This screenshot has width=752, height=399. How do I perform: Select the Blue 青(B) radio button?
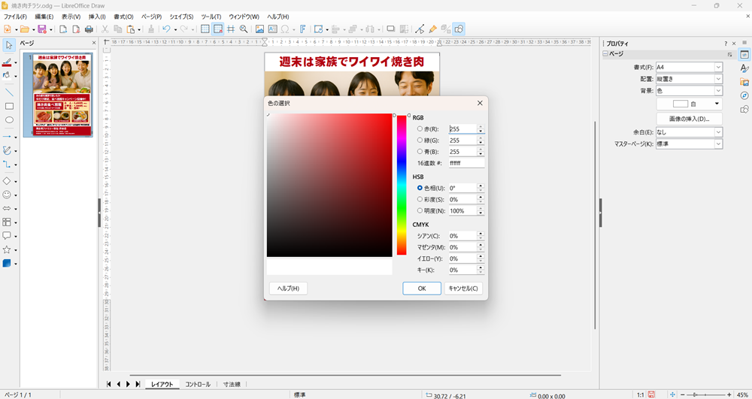tap(420, 151)
